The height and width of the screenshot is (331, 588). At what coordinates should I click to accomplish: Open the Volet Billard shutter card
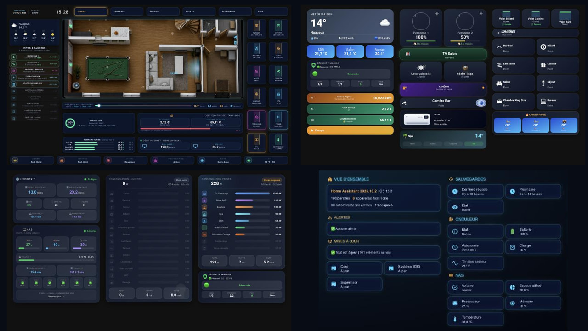pyautogui.click(x=506, y=18)
